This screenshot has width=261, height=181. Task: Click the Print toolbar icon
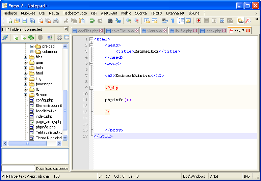[56, 21]
